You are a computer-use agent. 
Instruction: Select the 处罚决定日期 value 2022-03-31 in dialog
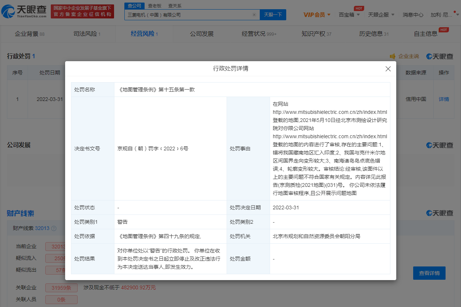pyautogui.click(x=286, y=207)
